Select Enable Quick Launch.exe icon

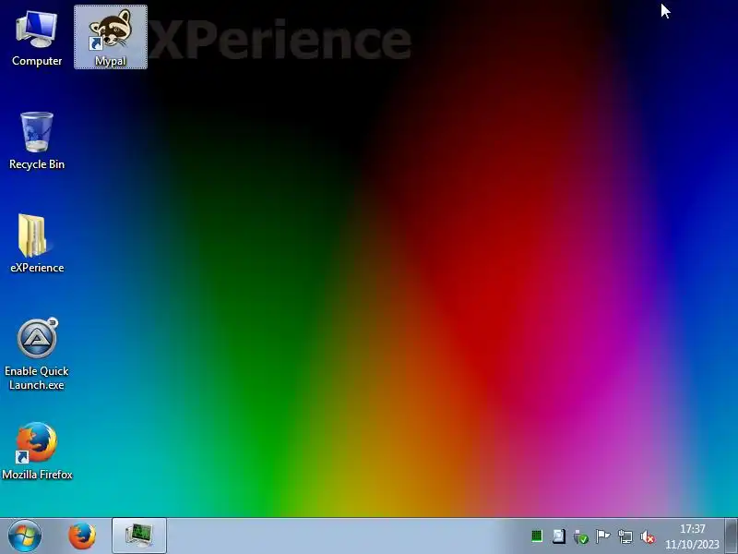point(37,355)
